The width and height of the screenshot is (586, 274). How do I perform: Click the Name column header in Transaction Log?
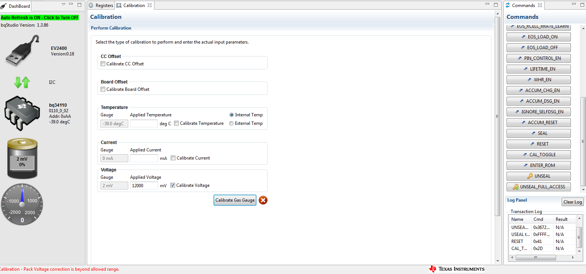(520, 219)
